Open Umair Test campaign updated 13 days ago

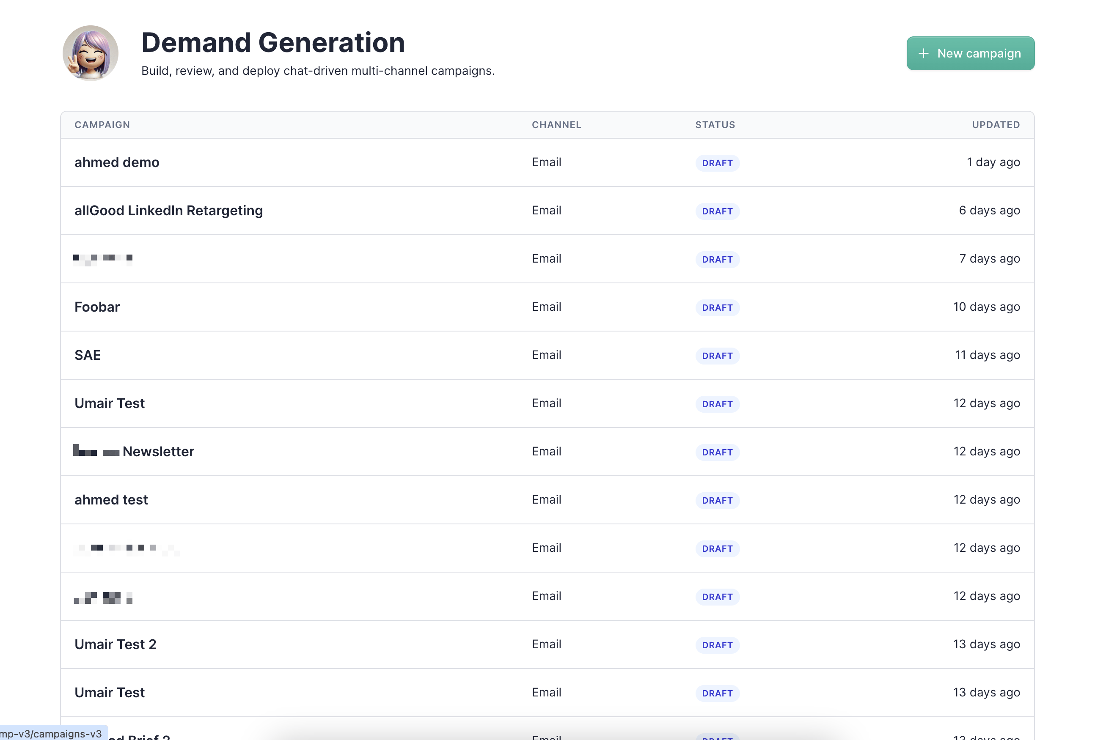click(110, 692)
